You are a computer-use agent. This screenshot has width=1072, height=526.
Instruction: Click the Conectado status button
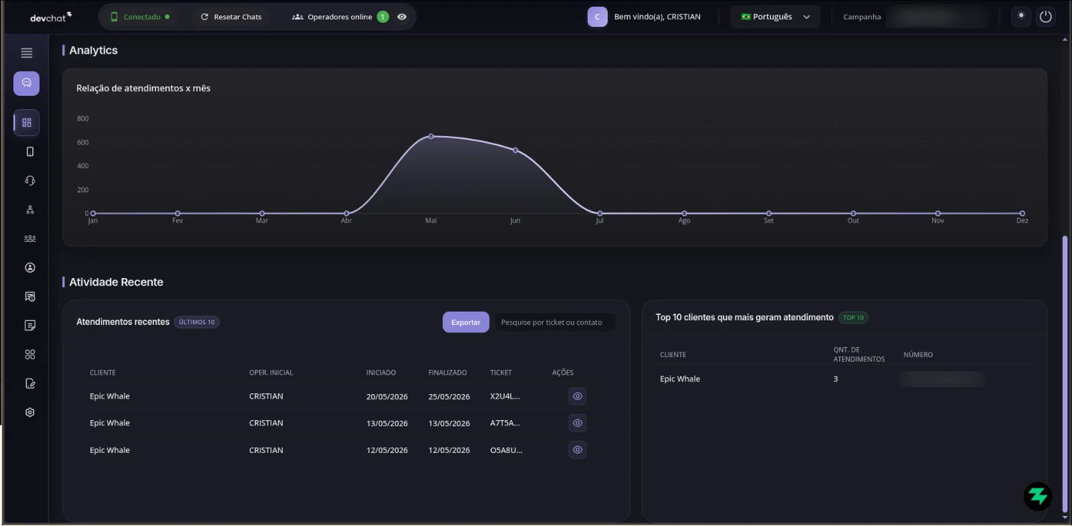pos(140,17)
